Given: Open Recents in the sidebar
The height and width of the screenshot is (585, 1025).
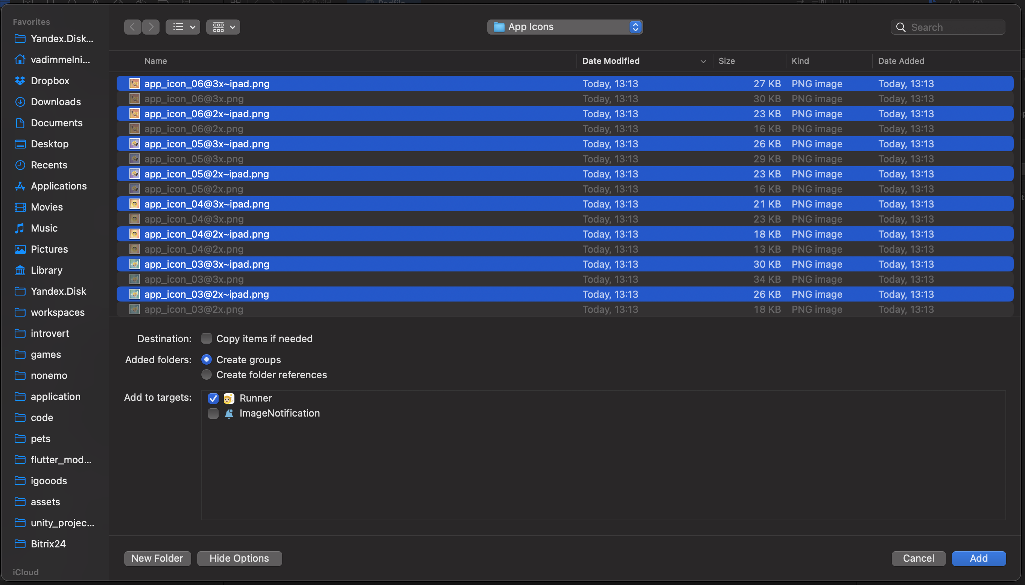Looking at the screenshot, I should [x=49, y=165].
